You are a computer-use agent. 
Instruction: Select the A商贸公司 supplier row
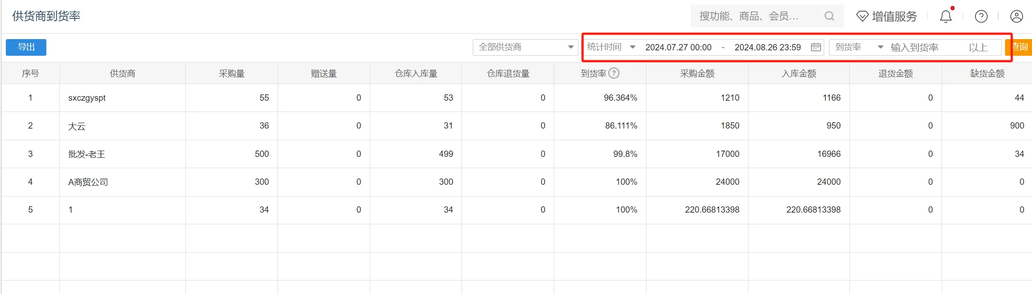pyautogui.click(x=88, y=182)
